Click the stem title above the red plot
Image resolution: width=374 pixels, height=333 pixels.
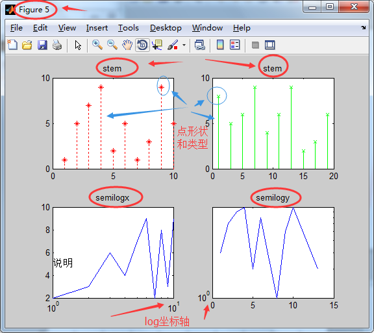tap(112, 69)
